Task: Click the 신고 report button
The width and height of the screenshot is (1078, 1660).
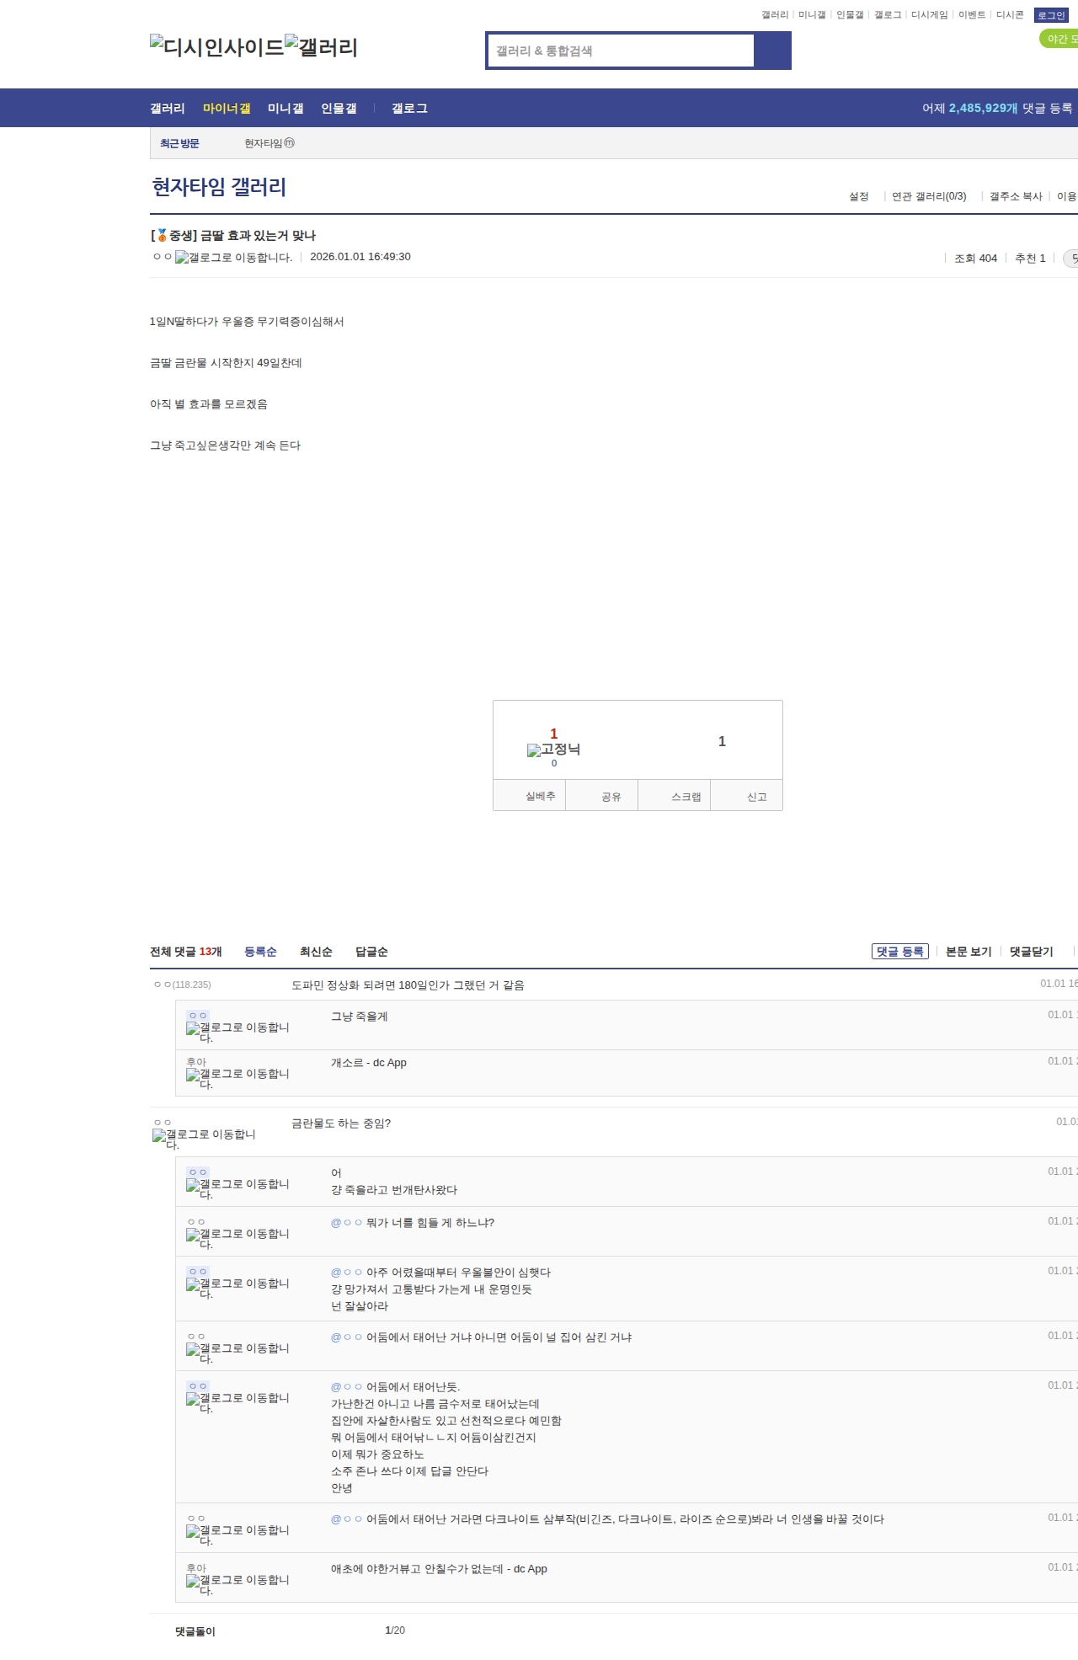Action: pos(747,796)
